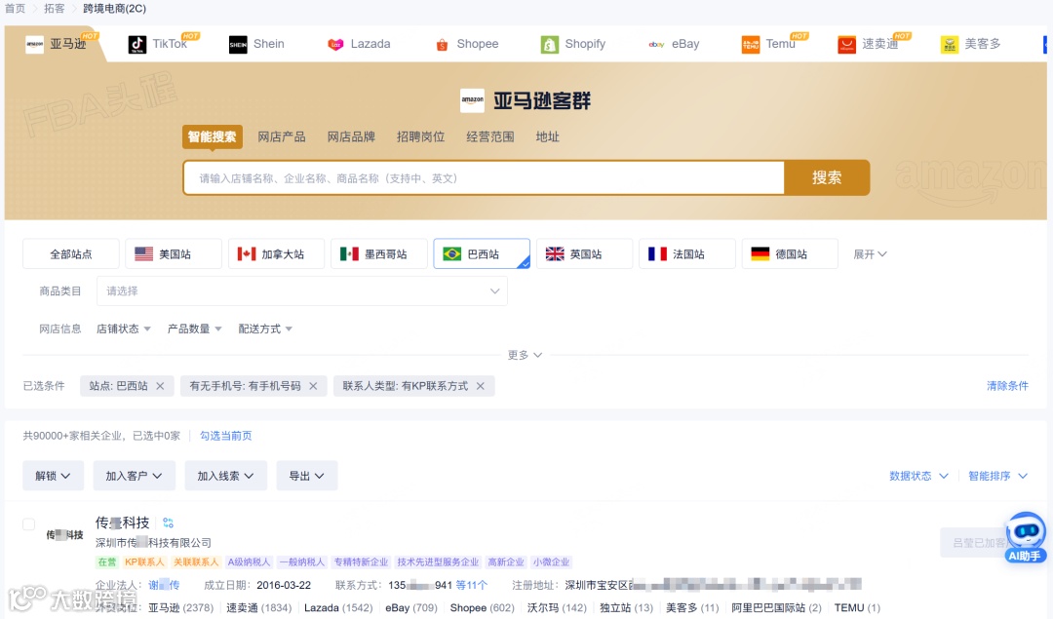Remove the 站点: 巴西站 condition tag
Screen dimensions: 1053x619
(x=160, y=386)
